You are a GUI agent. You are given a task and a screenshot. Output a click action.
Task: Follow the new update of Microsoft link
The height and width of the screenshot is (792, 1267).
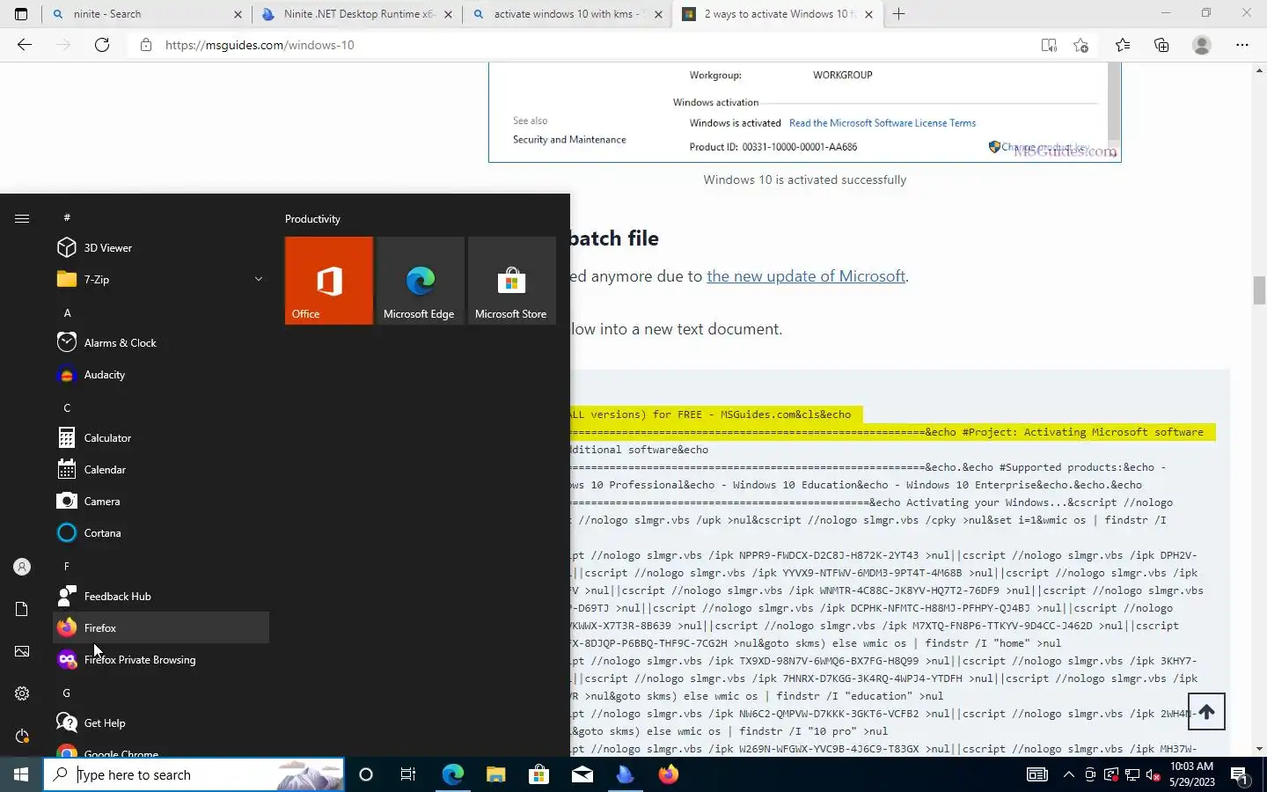pyautogui.click(x=806, y=276)
